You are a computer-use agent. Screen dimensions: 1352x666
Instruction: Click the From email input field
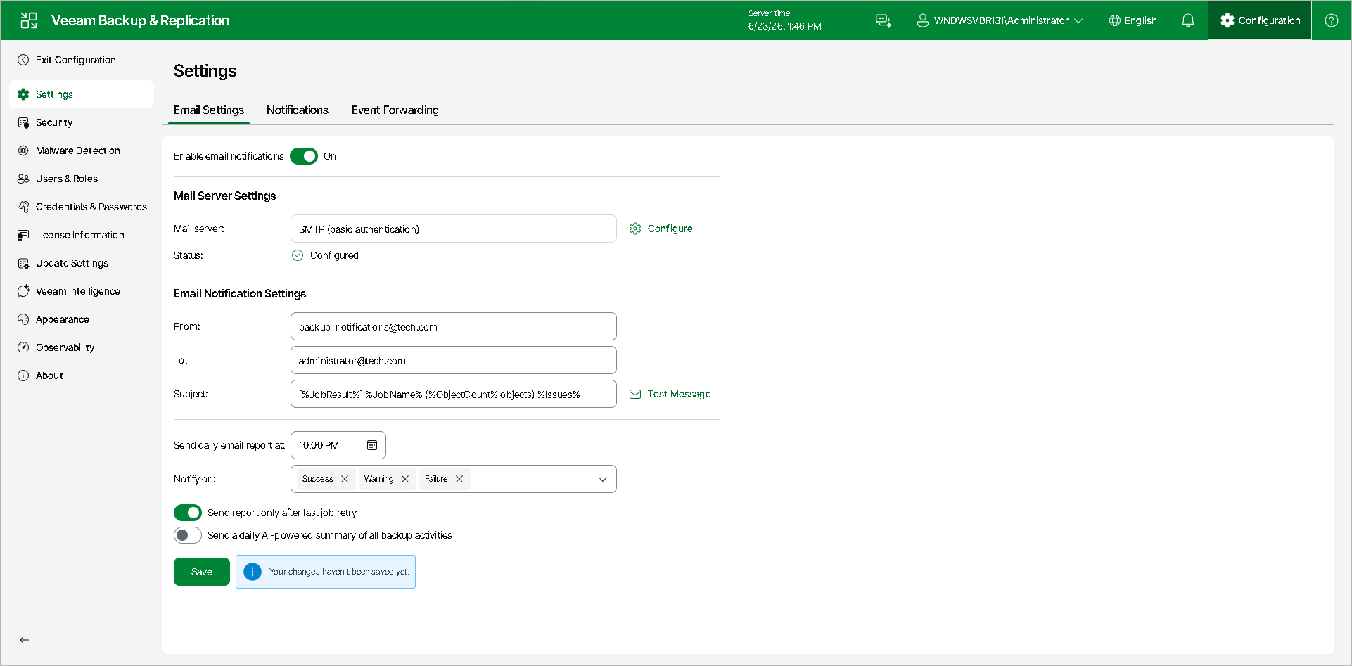tap(454, 326)
